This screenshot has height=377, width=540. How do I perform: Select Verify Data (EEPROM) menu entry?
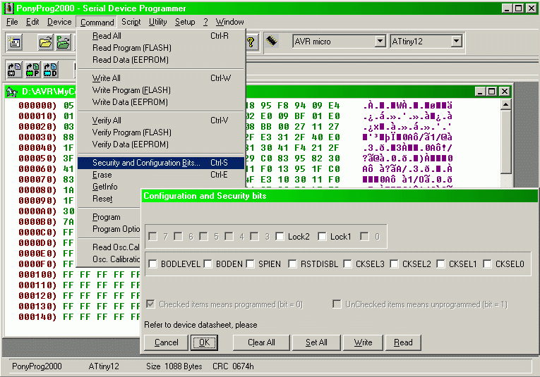pos(161,144)
